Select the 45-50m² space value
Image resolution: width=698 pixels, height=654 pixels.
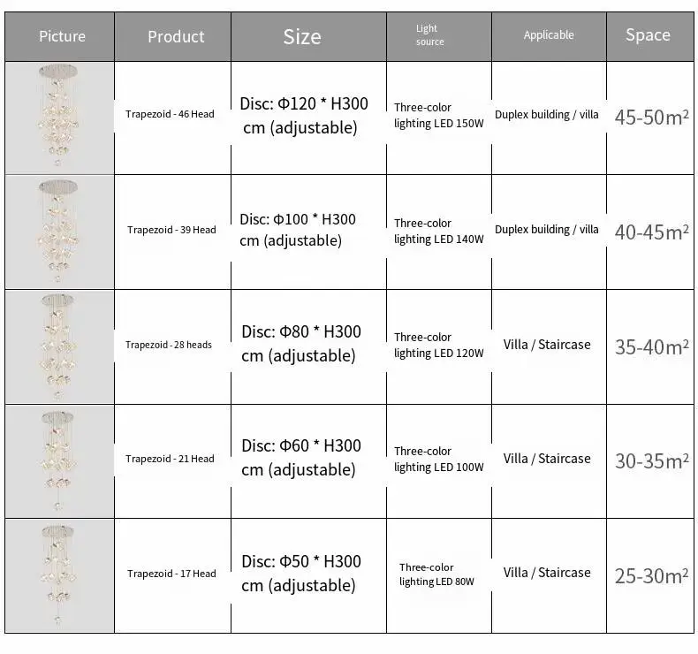click(652, 118)
